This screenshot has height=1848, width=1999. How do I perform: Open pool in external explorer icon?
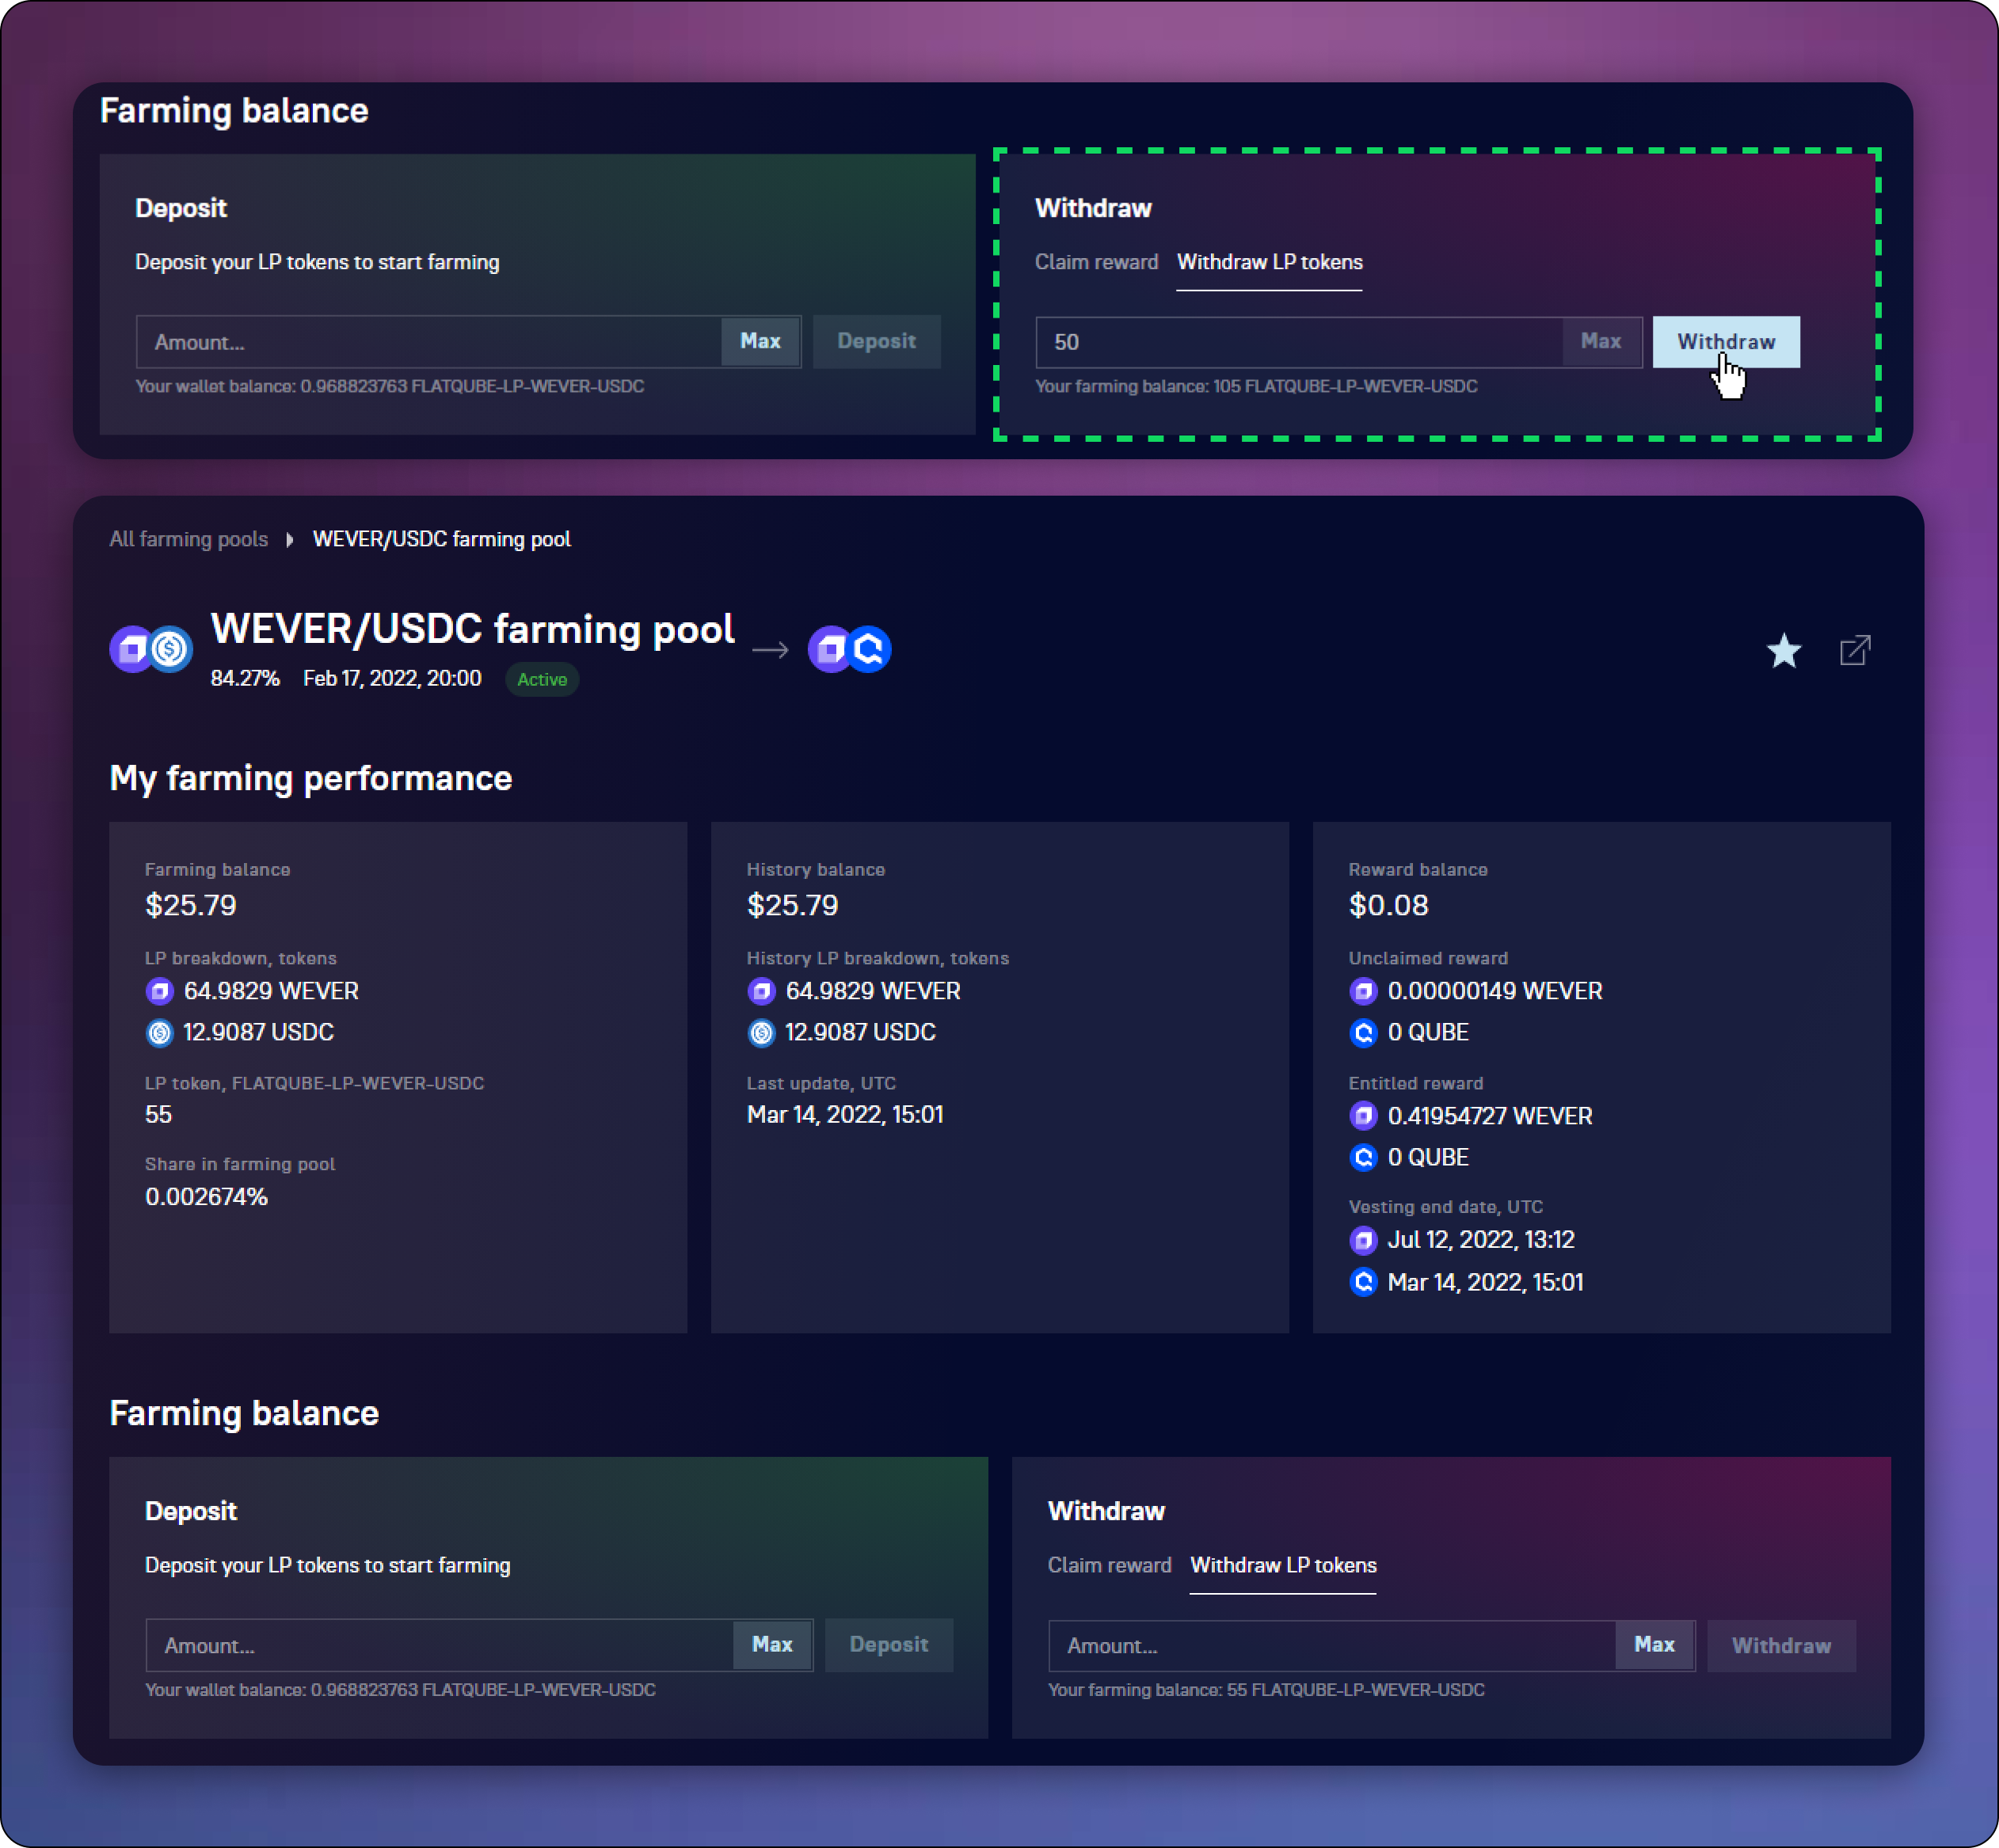point(1855,650)
